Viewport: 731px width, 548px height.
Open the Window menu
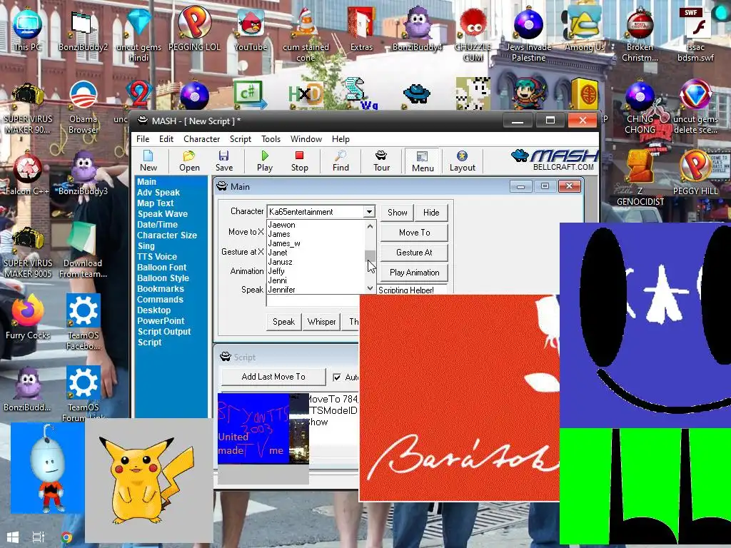pos(306,139)
